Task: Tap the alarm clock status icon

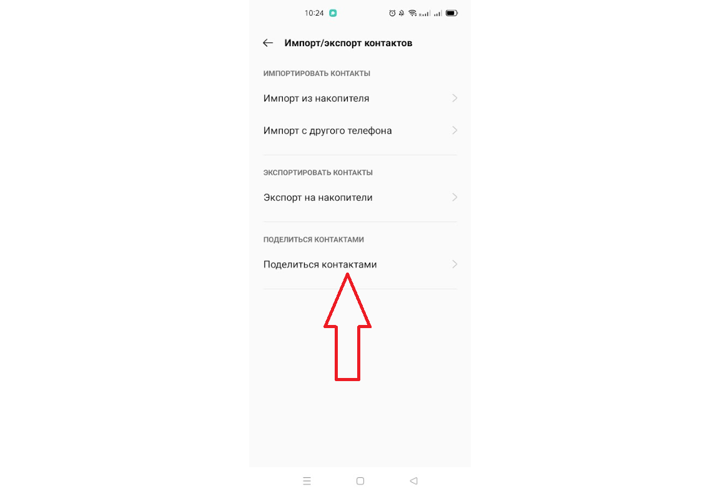Action: (x=392, y=13)
